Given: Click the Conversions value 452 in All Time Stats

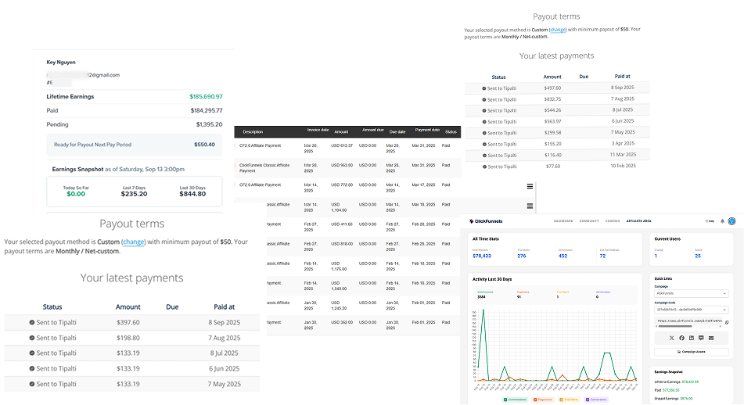Looking at the screenshot, I should pos(562,256).
